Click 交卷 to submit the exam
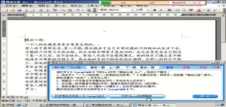The width and height of the screenshot is (226, 107). [x=216, y=67]
